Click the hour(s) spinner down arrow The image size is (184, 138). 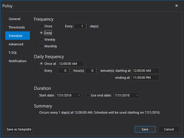pos(70,72)
